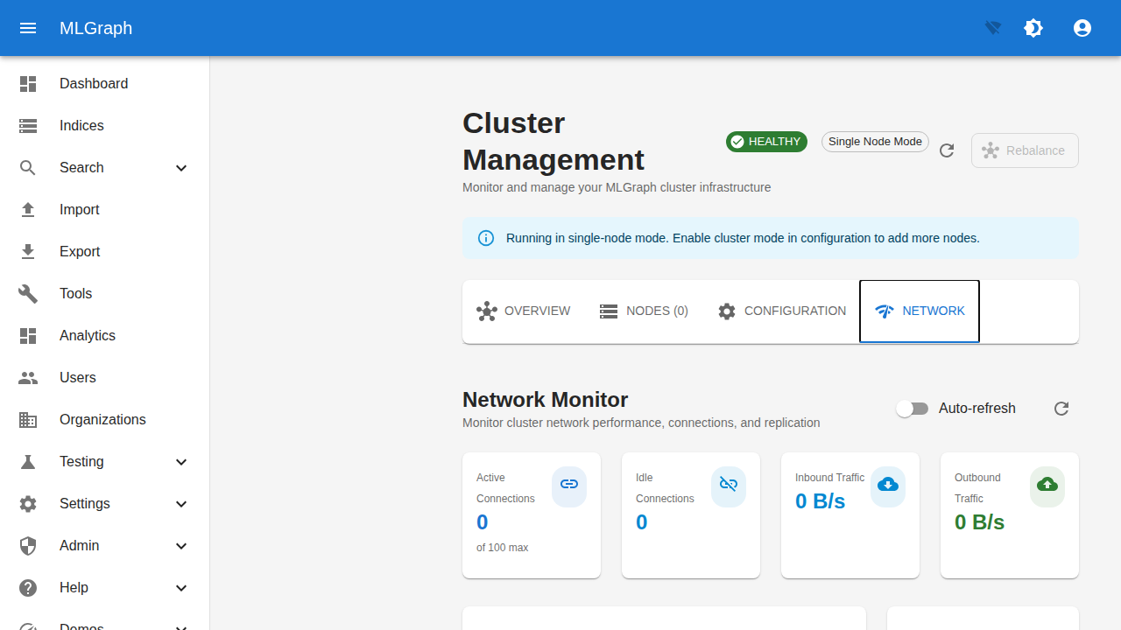The height and width of the screenshot is (630, 1121).
Task: Collapse the Admin sidebar section
Action: click(181, 545)
